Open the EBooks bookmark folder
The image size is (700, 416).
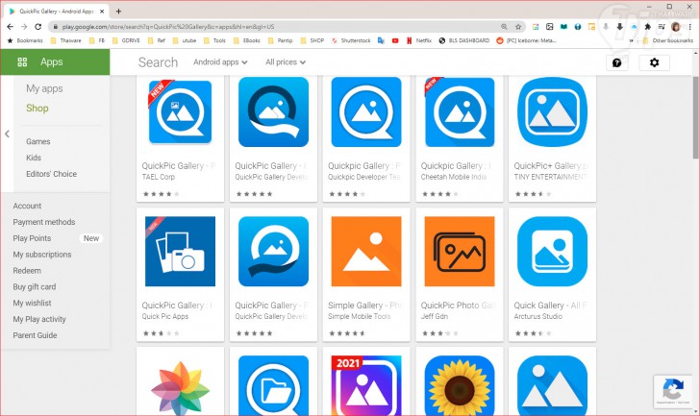[x=247, y=40]
